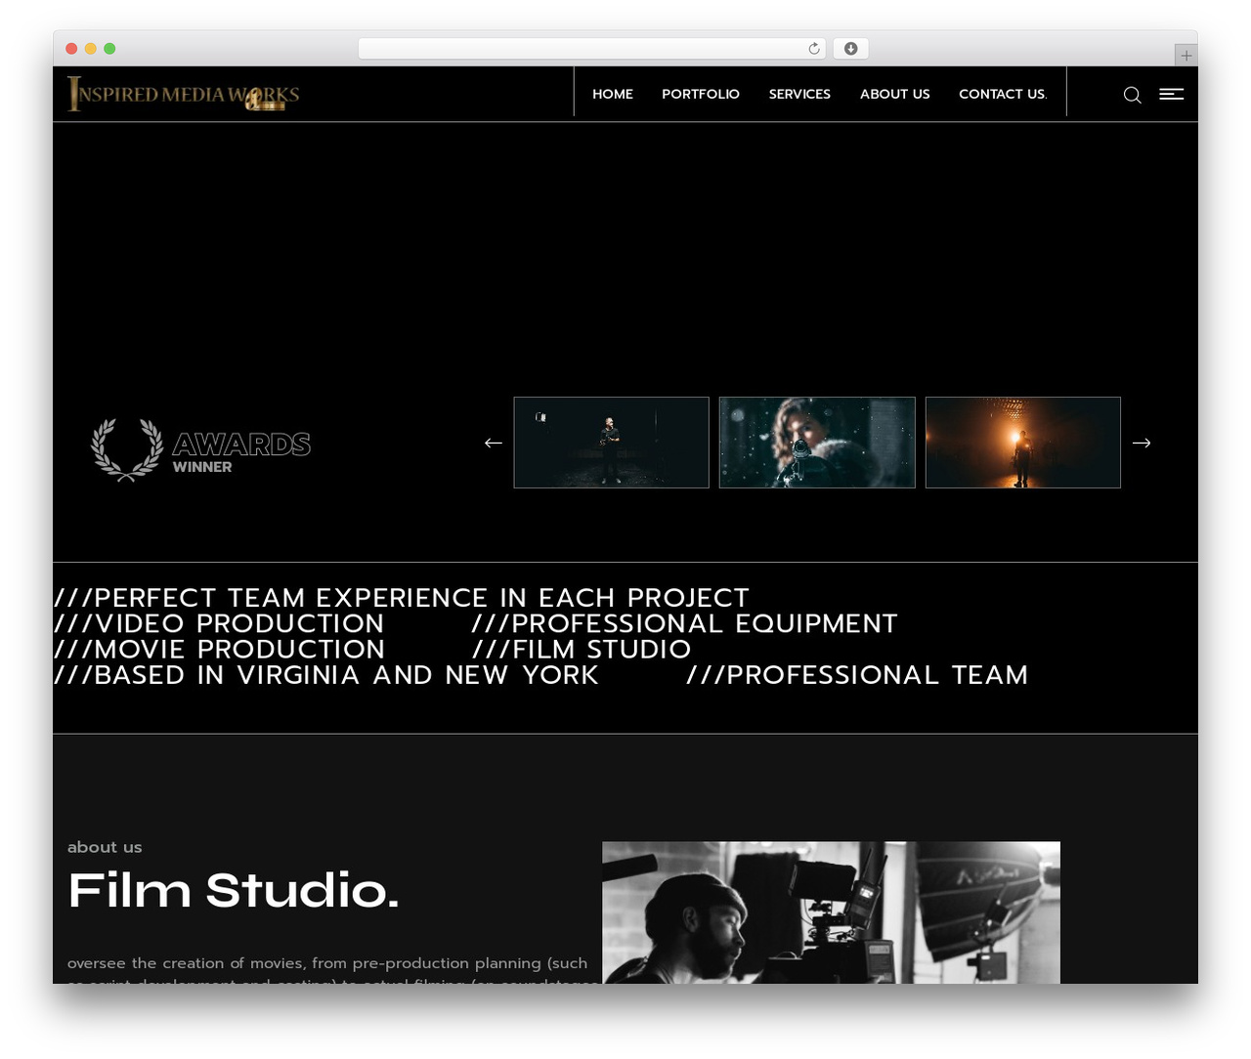The width and height of the screenshot is (1251, 1059).
Task: Click '///PERFECT TEAM EXPERIENCE IN EACH PROJECT' text
Action: pos(402,598)
